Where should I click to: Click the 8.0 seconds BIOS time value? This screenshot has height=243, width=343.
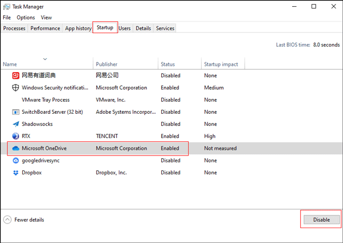click(326, 45)
